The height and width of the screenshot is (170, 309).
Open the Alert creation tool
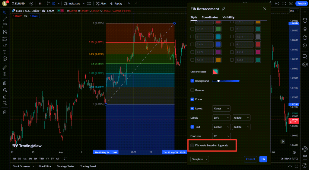[x=101, y=4]
